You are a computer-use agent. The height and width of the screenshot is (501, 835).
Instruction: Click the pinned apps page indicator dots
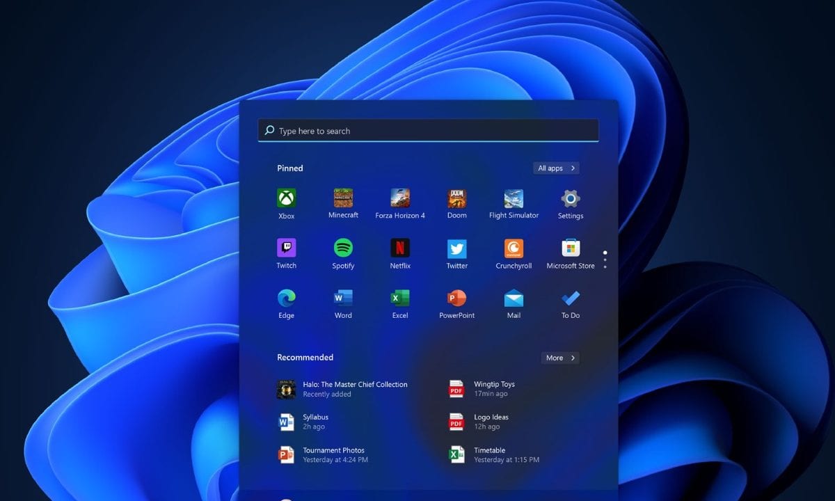pyautogui.click(x=605, y=260)
